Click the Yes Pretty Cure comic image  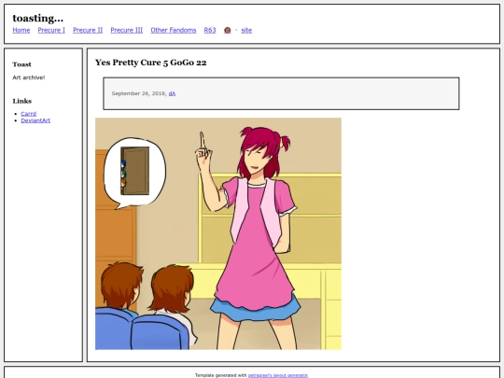[218, 233]
